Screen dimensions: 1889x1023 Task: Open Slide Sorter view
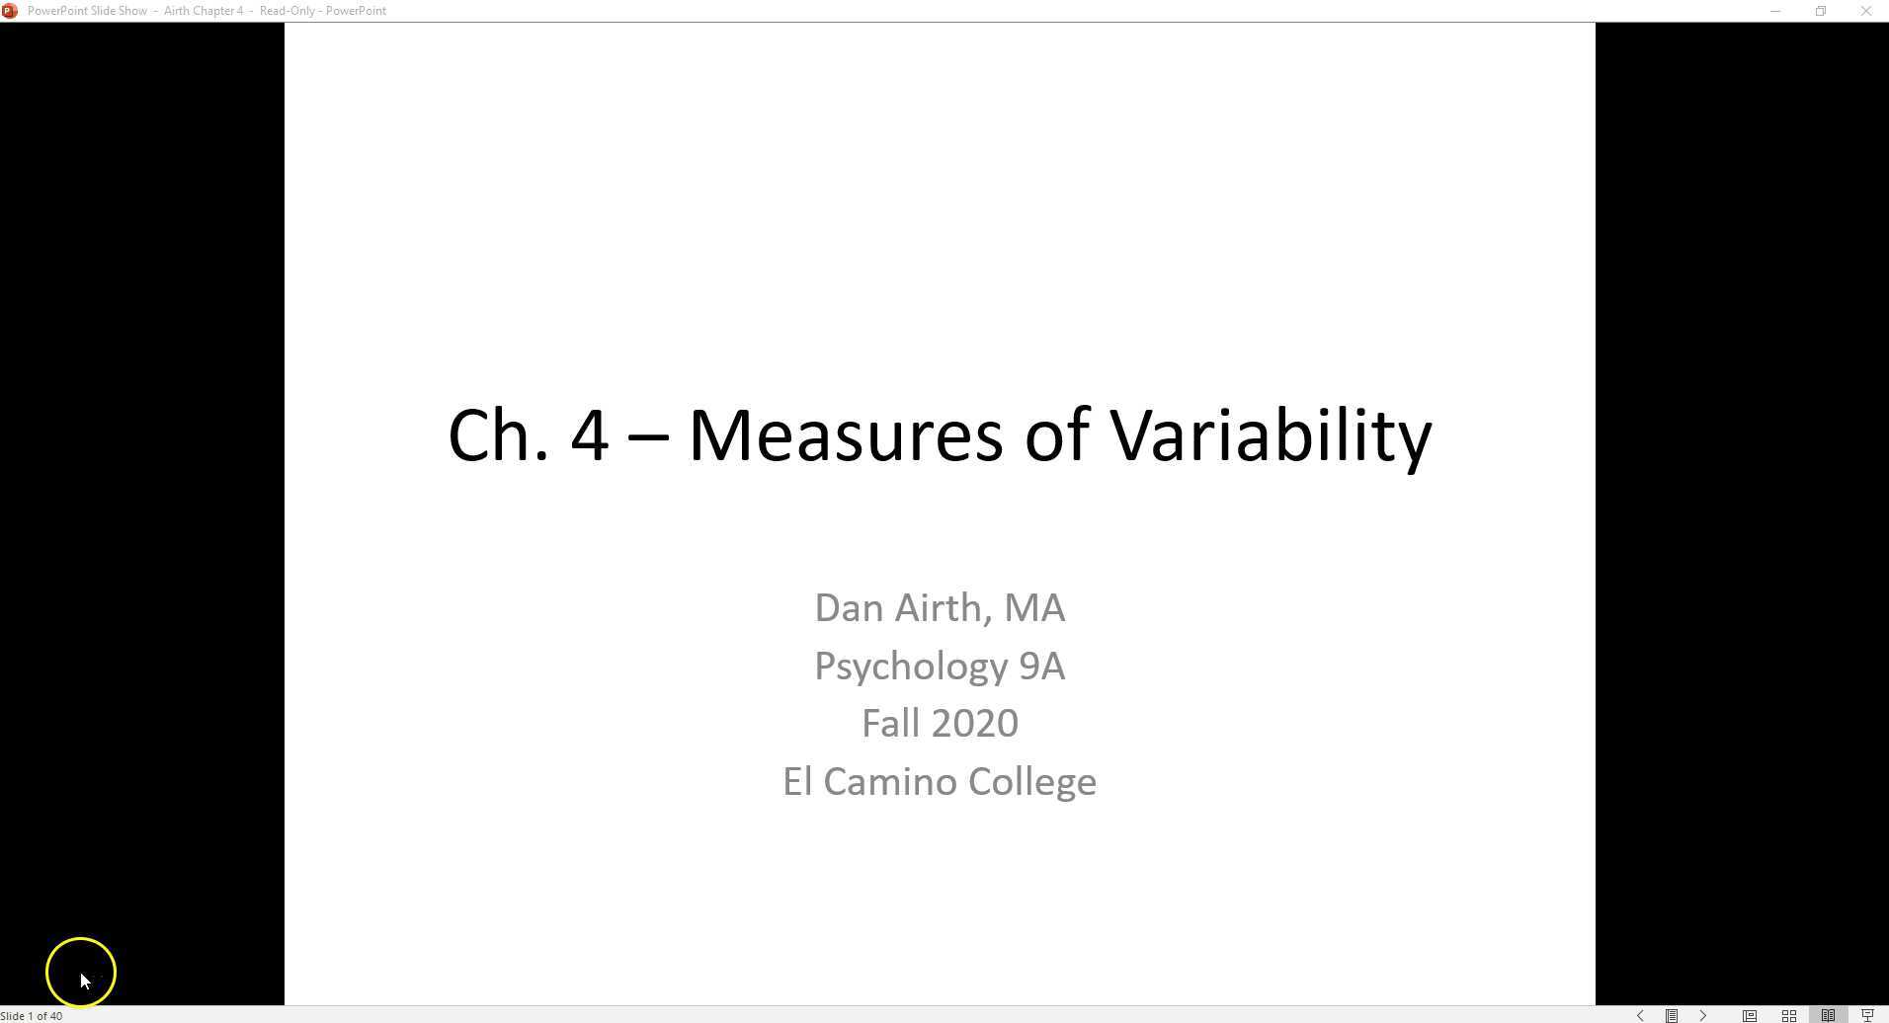pos(1789,1015)
